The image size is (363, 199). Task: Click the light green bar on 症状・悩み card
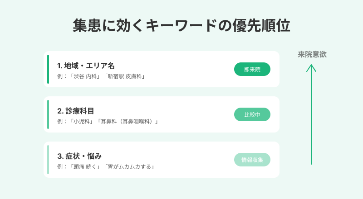click(x=48, y=160)
